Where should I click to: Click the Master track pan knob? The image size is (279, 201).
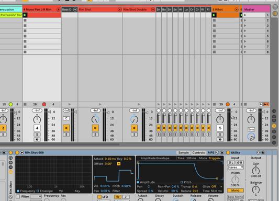[x=251, y=119]
